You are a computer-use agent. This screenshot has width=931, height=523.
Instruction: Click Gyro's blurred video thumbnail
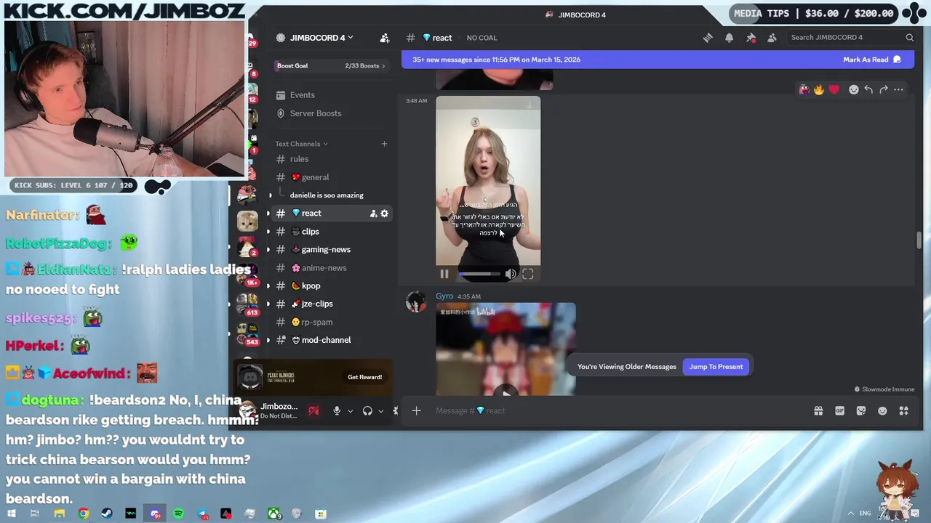[506, 349]
